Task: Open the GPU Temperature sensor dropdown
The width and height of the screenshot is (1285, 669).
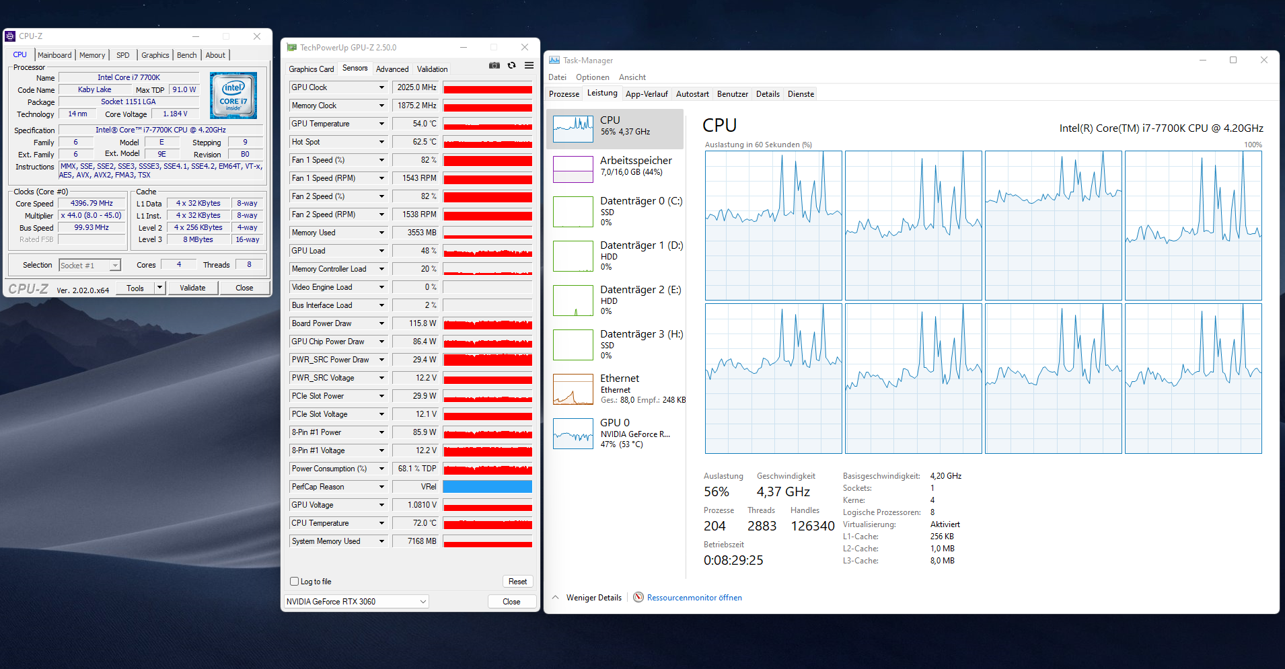Action: tap(381, 124)
